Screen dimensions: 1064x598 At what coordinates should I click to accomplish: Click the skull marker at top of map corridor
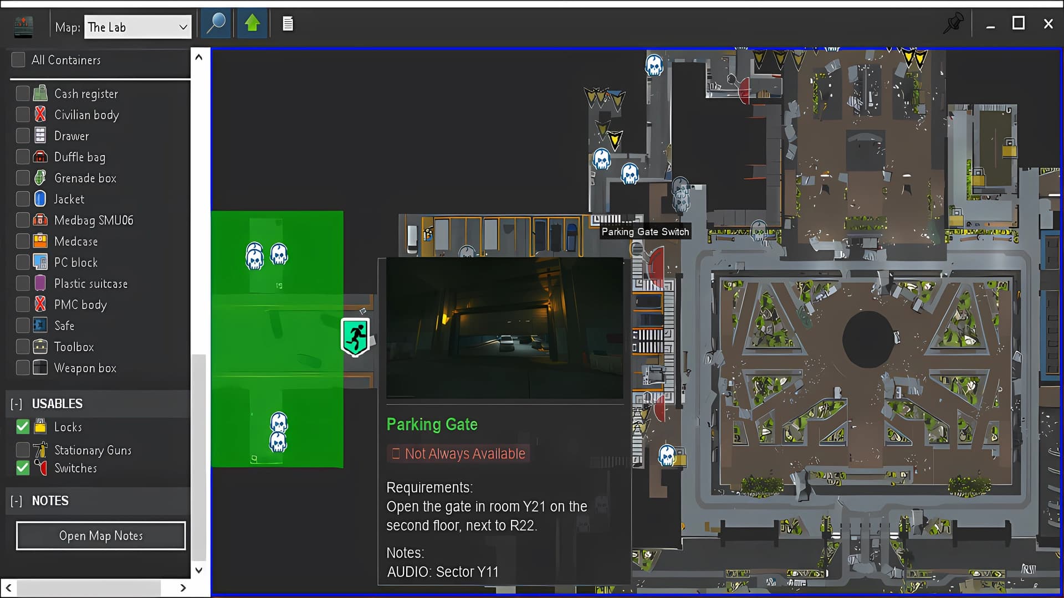coord(654,65)
